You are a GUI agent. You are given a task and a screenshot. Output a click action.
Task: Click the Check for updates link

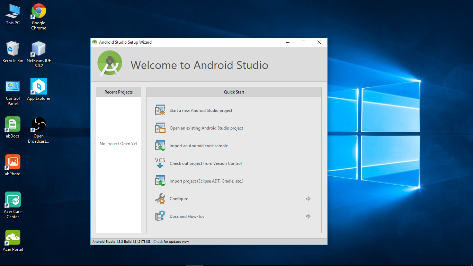(x=158, y=242)
